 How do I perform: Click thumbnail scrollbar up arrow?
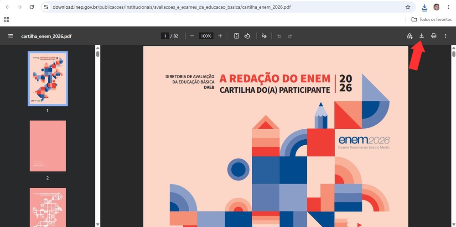pyautogui.click(x=98, y=48)
